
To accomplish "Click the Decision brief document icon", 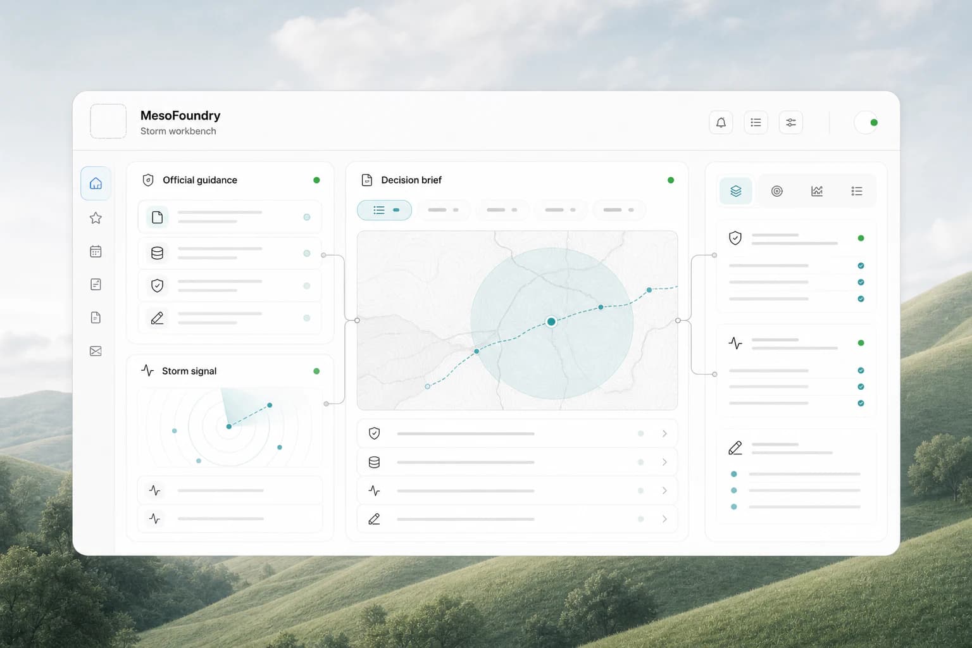I will pos(366,180).
